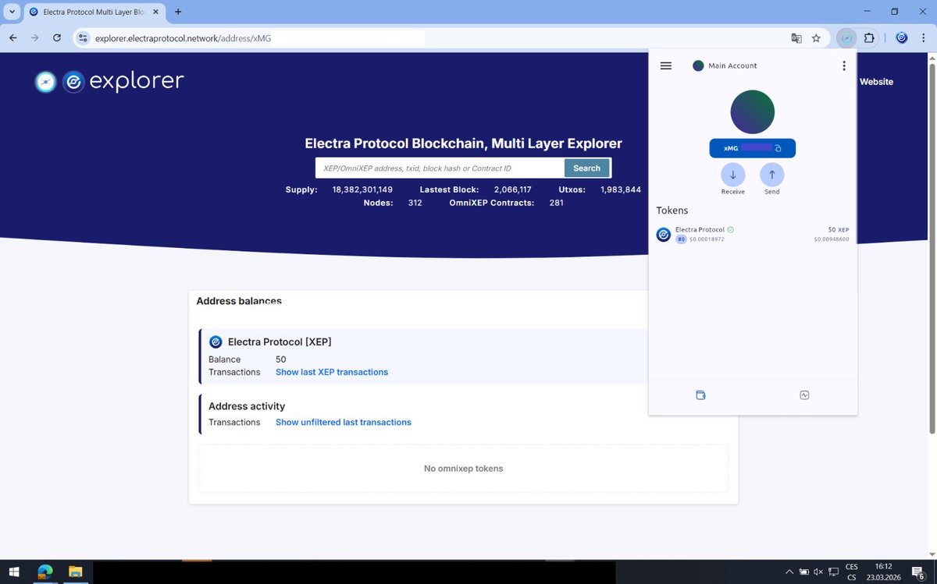Click the browser address bar URL
The width and height of the screenshot is (937, 584).
pyautogui.click(x=183, y=37)
